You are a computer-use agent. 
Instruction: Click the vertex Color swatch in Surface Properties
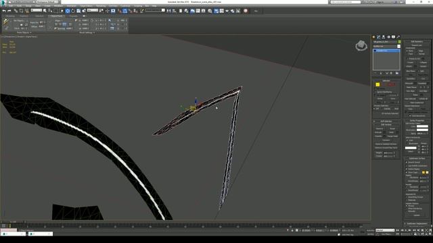tap(422, 126)
